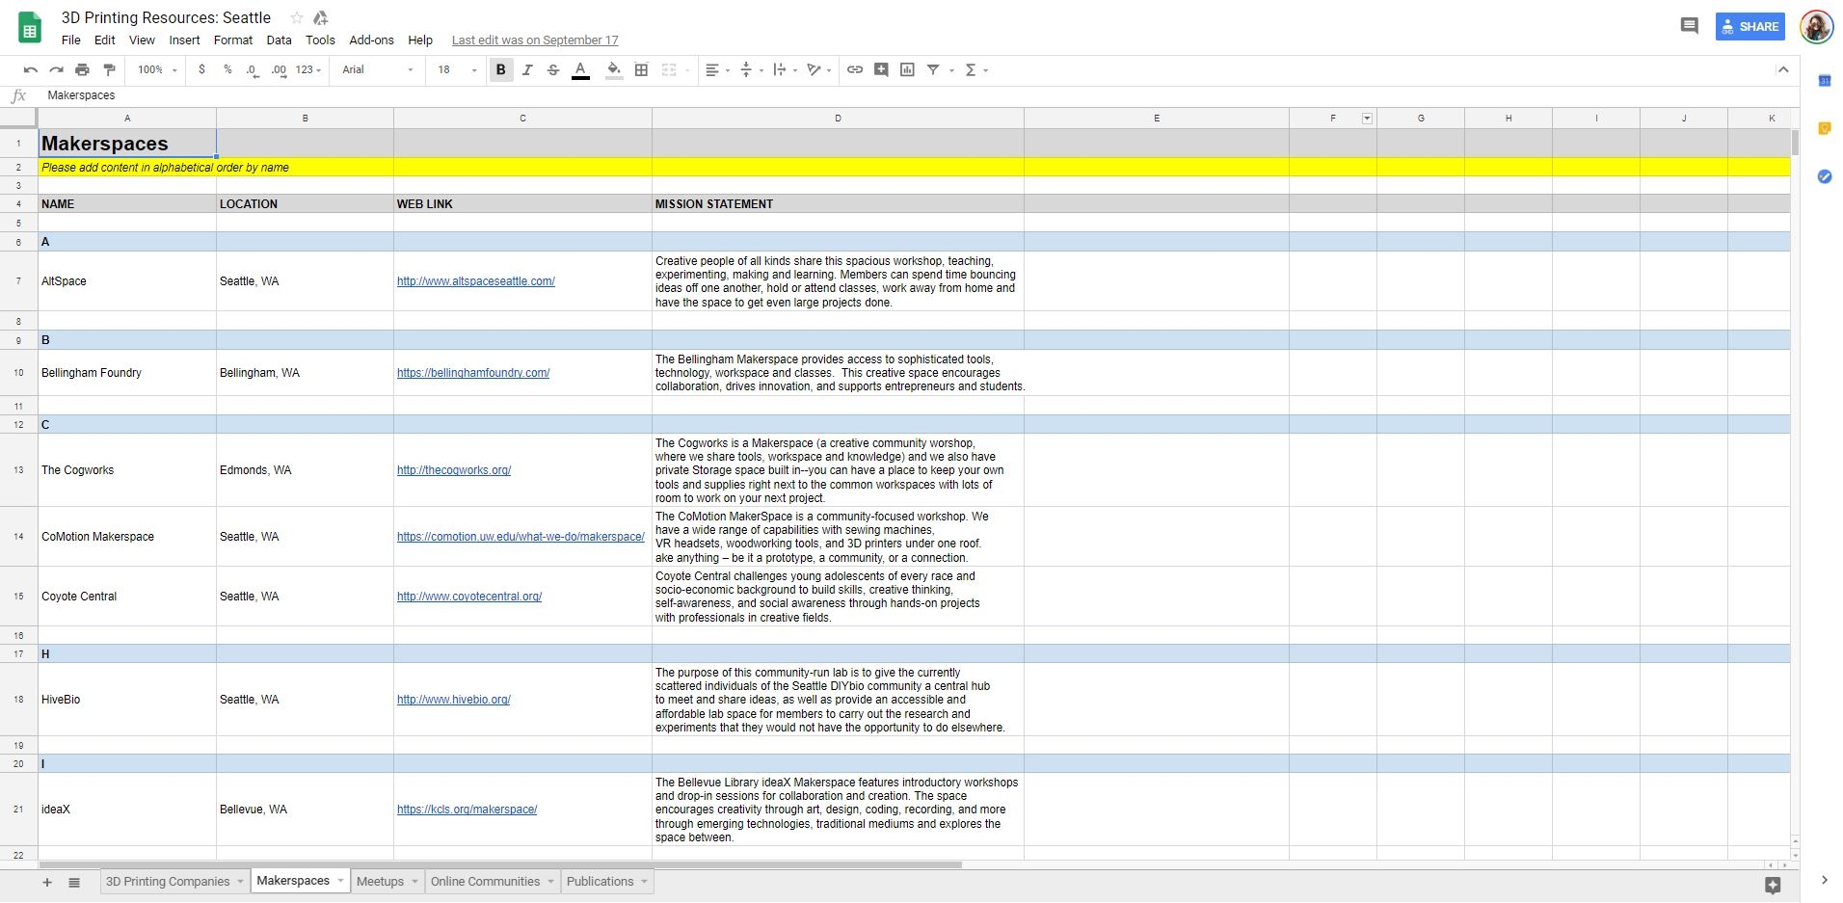Open the View menu
This screenshot has height=903, width=1843.
[x=142, y=40]
